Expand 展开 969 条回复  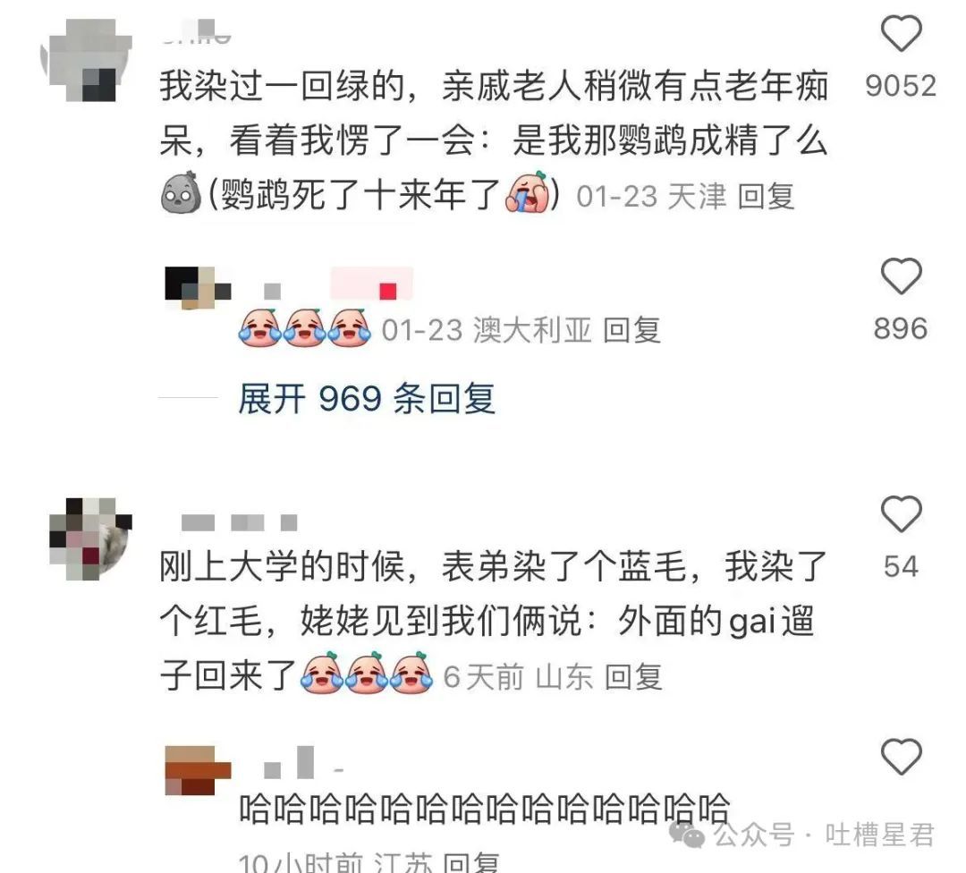pos(368,399)
